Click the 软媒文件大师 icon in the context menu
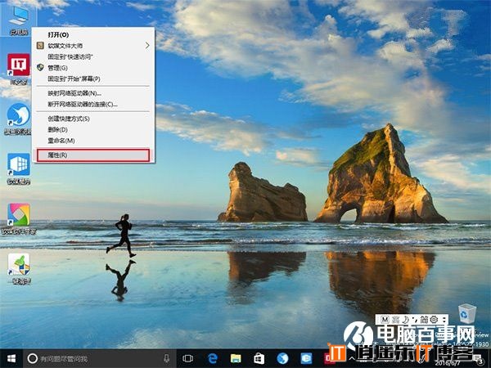Viewport: 491px width, 368px height. (40, 46)
